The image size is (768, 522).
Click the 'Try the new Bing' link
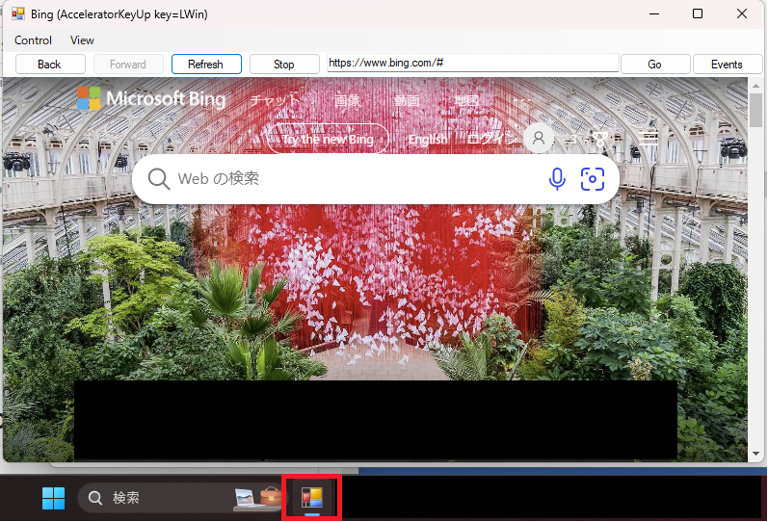point(328,139)
